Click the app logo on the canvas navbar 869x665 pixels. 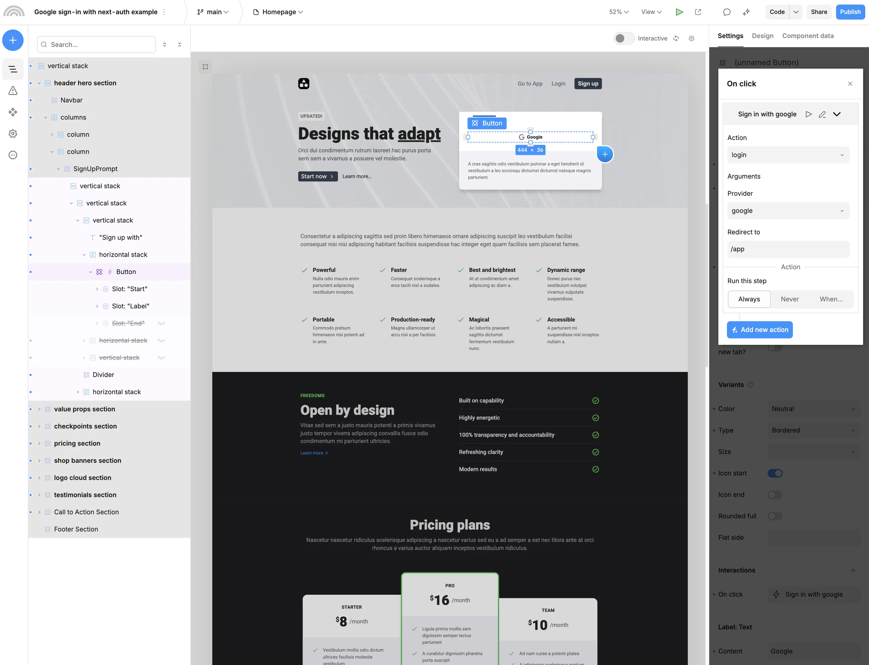303,83
